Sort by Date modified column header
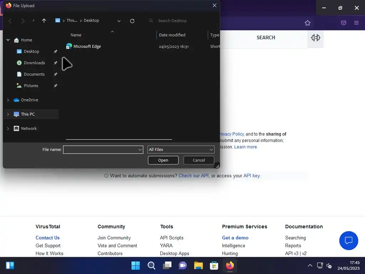The width and height of the screenshot is (365, 274). pos(172,35)
